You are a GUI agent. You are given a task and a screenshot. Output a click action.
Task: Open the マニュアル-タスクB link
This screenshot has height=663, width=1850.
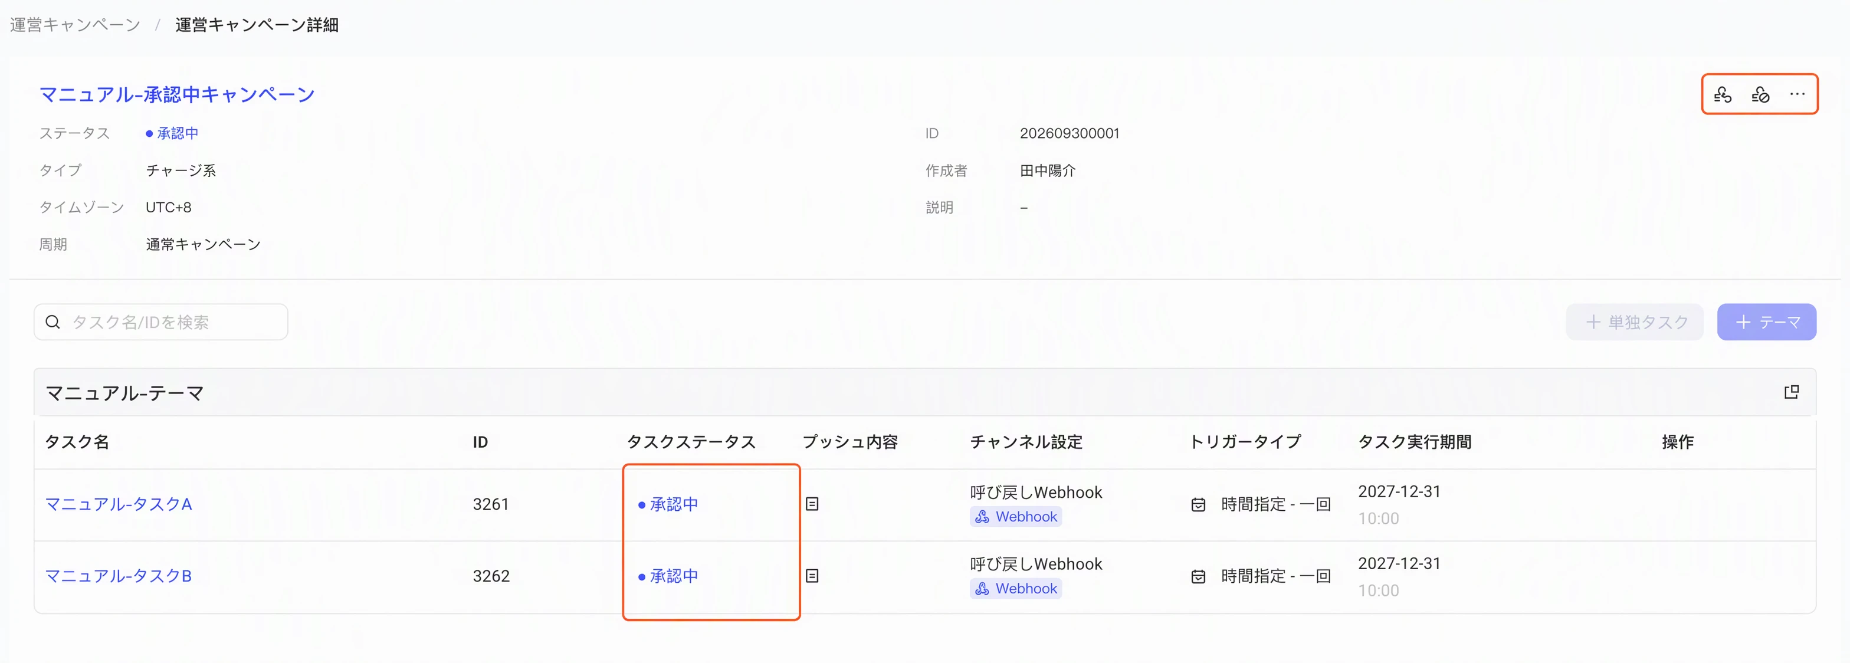click(119, 576)
